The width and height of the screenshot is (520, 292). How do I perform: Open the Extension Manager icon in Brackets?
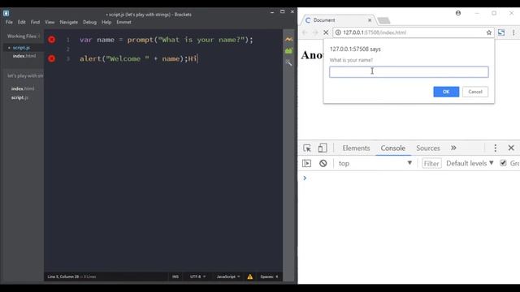(x=289, y=50)
